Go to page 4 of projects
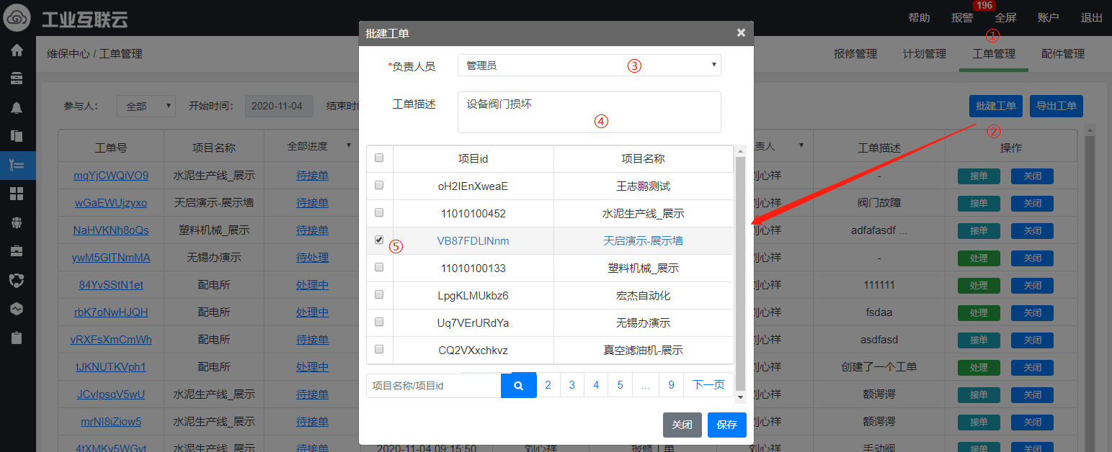Screen dimensions: 1112x452 [596, 385]
